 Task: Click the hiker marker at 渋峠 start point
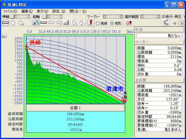(27, 46)
